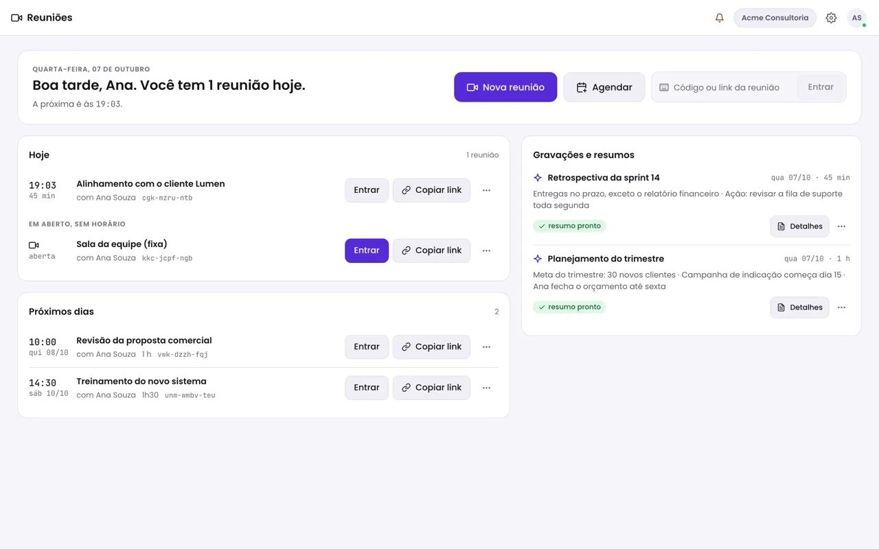Open more options for Sala da equipe (fixa)
Viewport: 879px width, 549px height.
tap(486, 250)
